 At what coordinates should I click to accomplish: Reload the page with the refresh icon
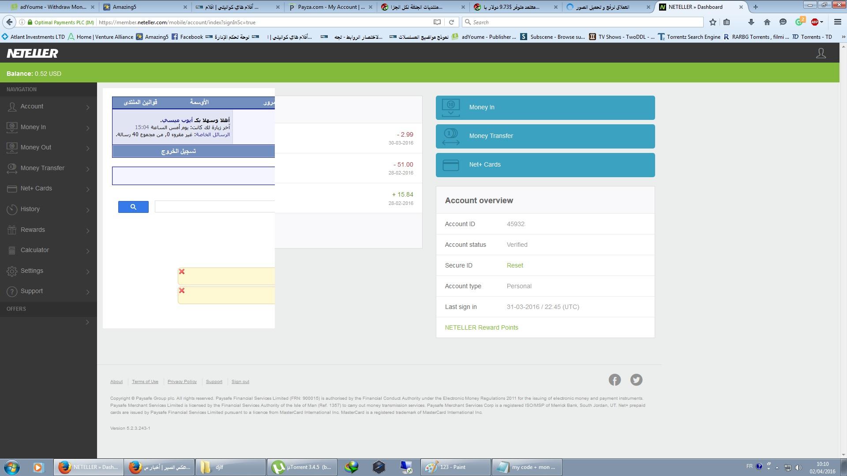pos(451,22)
